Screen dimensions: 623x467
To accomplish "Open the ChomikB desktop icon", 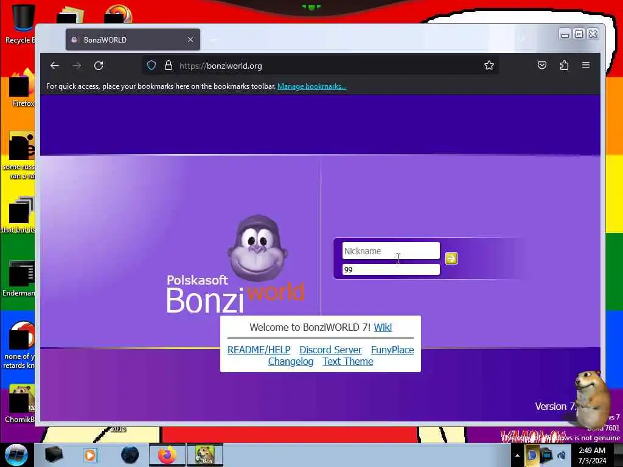I will click(19, 403).
